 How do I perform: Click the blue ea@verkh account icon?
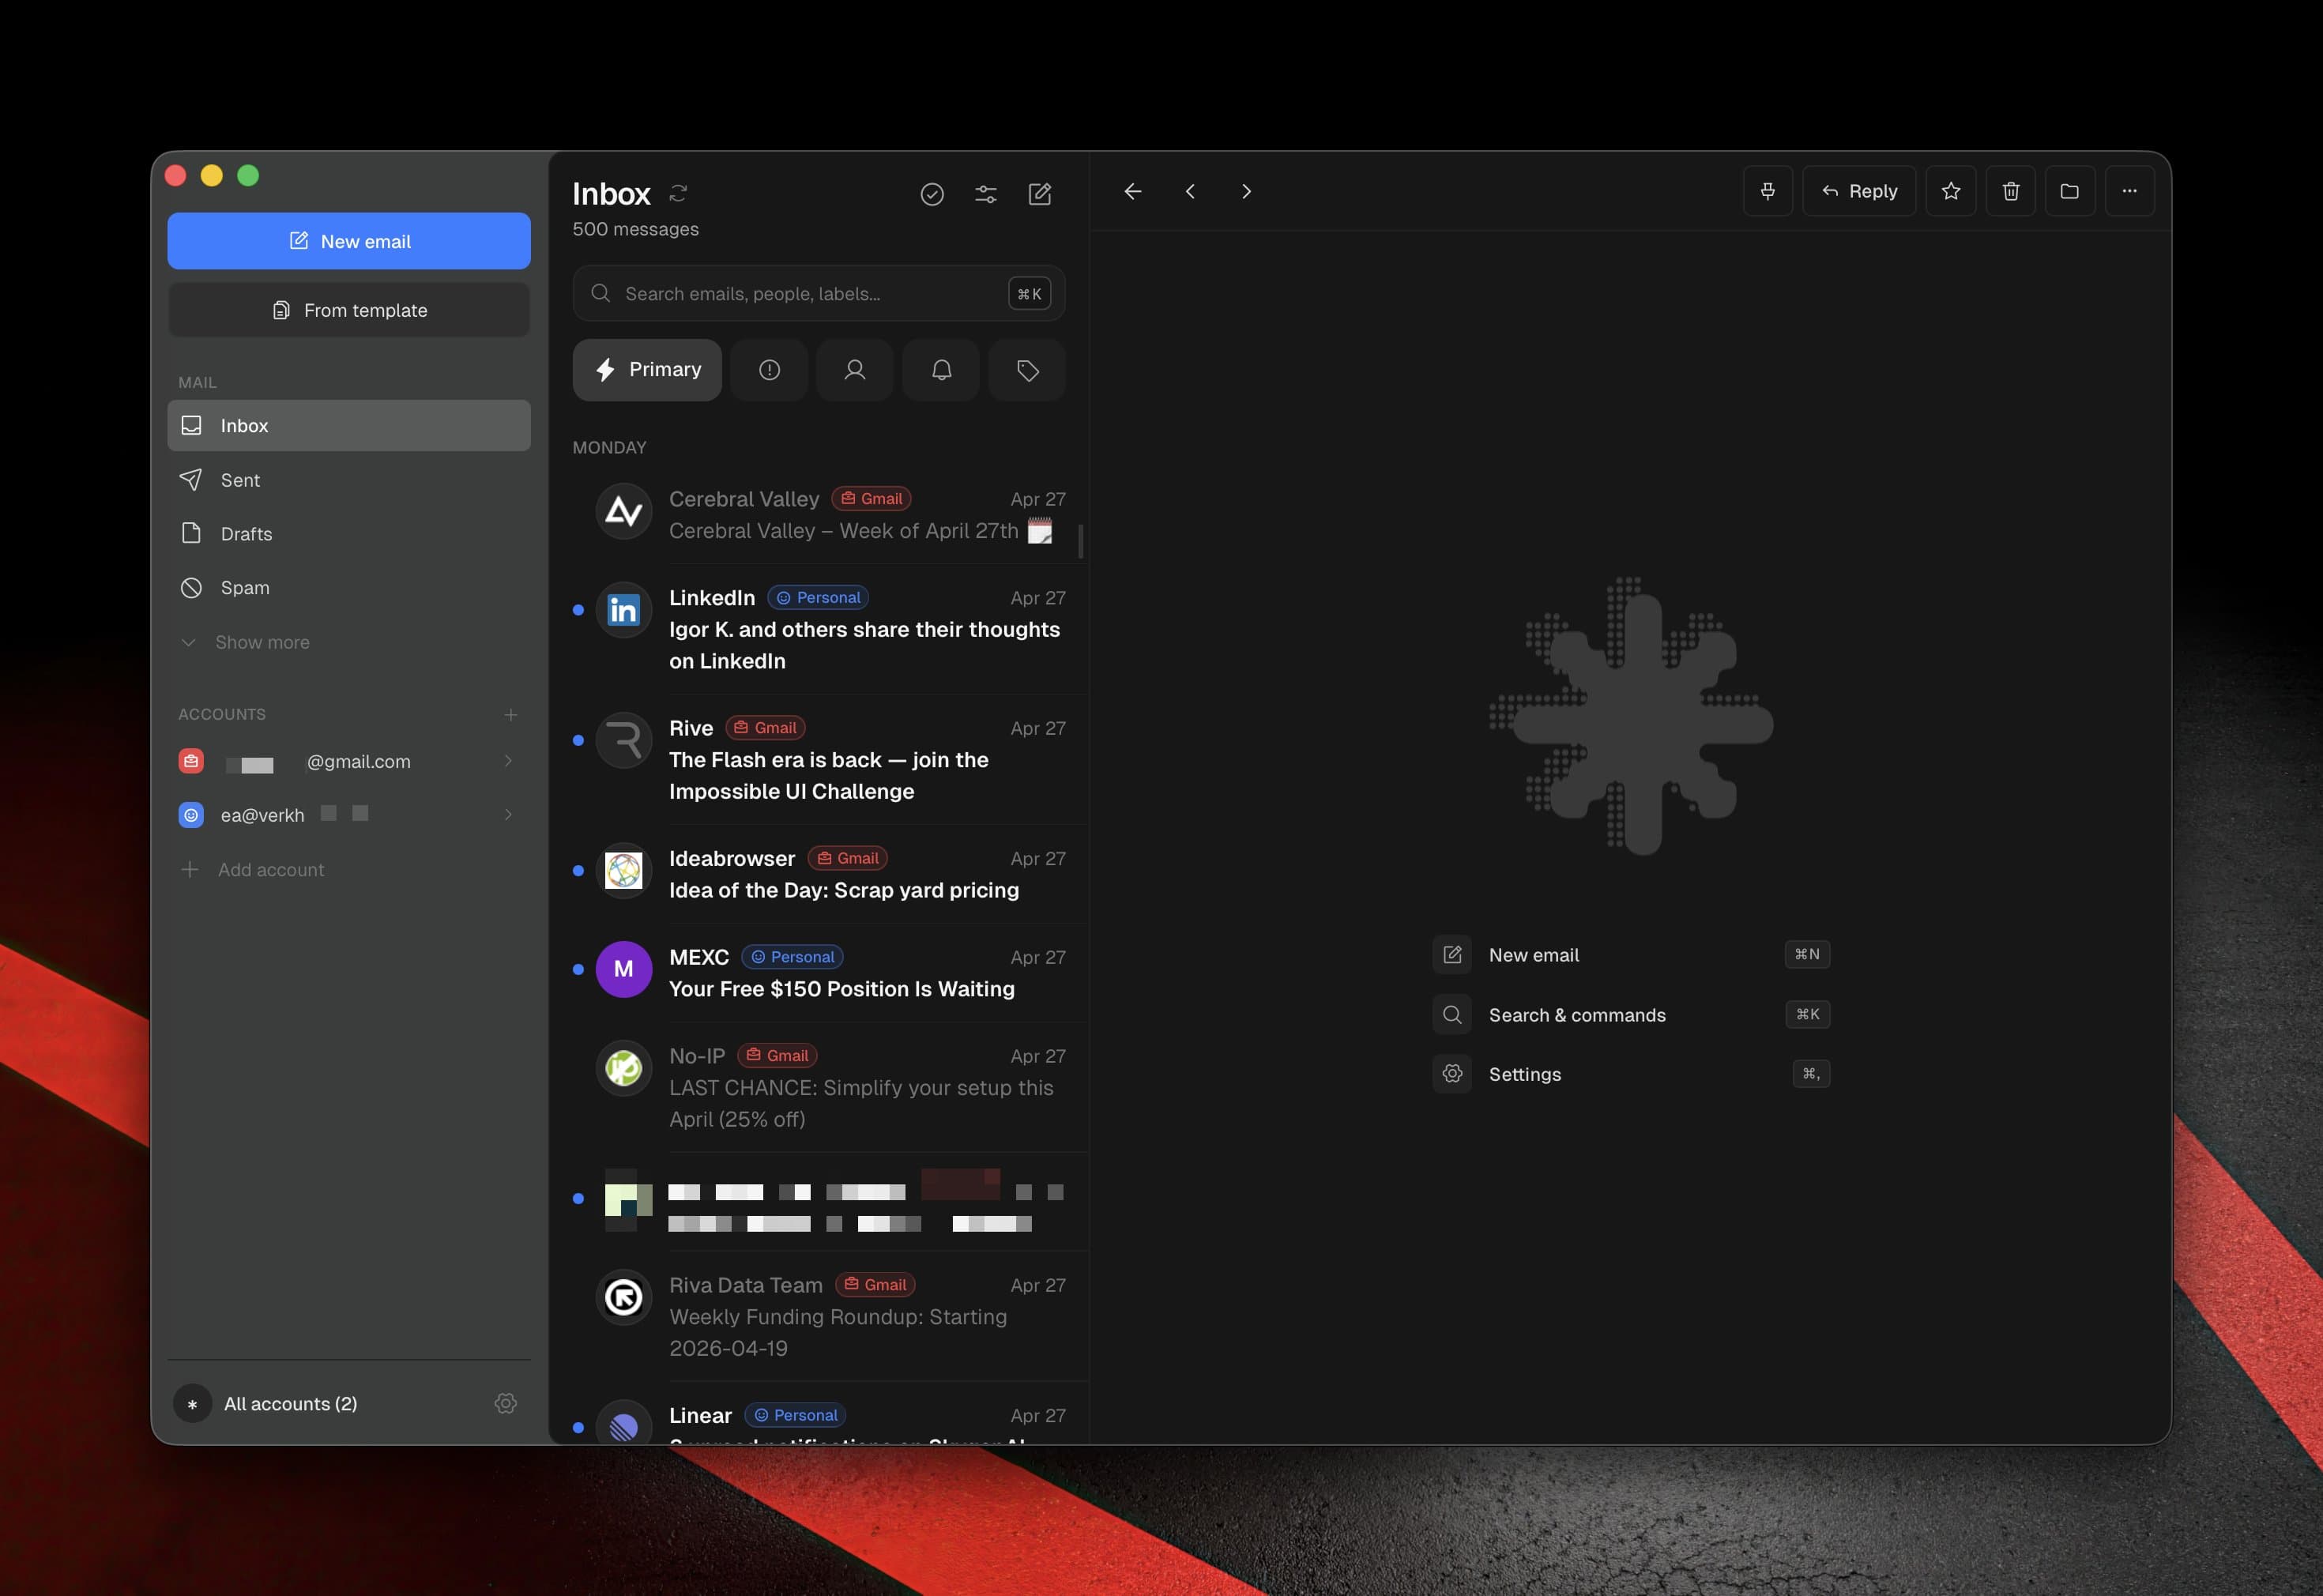[x=191, y=815]
